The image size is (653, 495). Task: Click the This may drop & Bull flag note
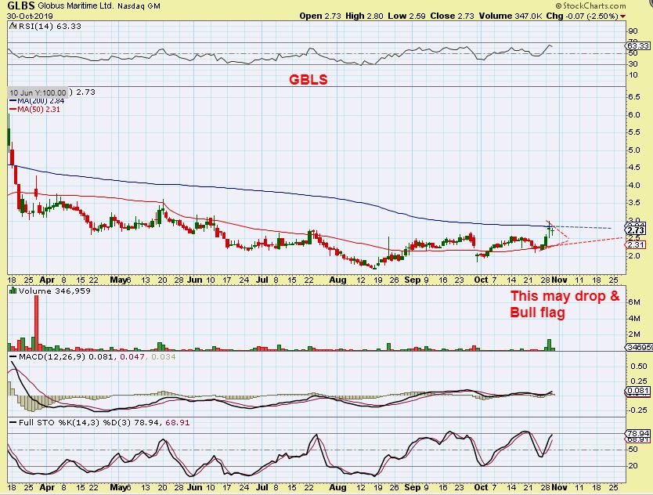[x=565, y=304]
